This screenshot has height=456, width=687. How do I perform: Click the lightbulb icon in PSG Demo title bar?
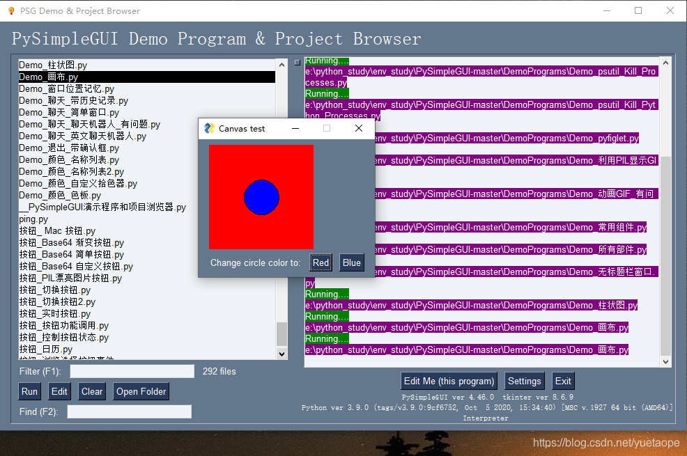11,10
